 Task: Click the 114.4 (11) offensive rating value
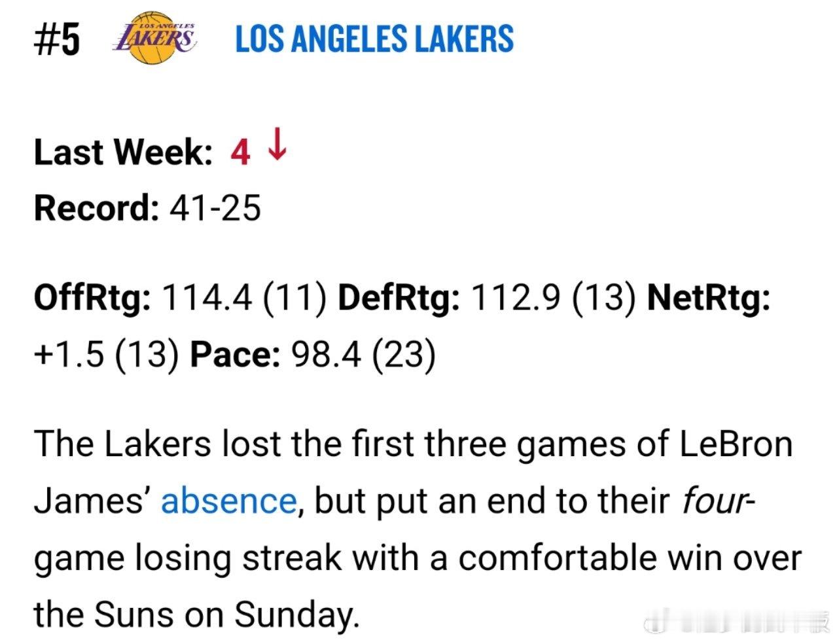[245, 298]
